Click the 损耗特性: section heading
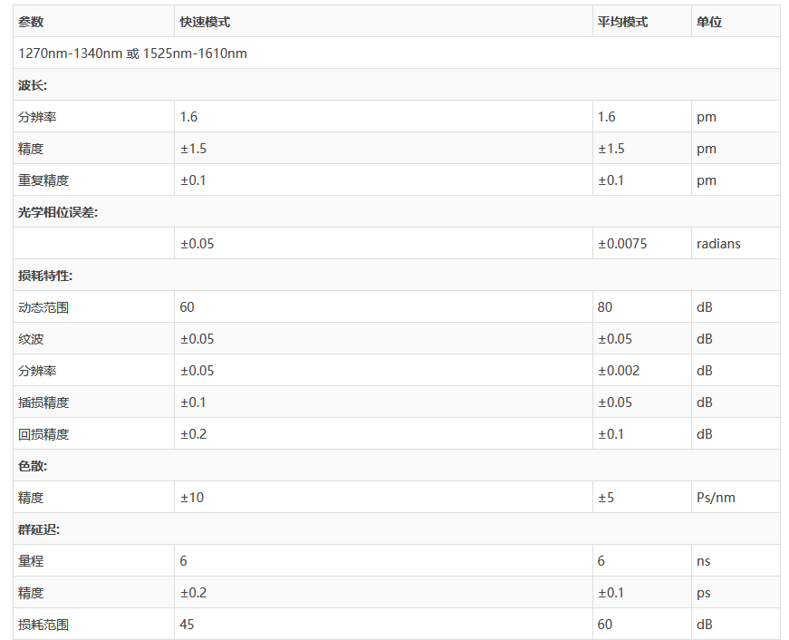789x640 pixels. pos(45,276)
